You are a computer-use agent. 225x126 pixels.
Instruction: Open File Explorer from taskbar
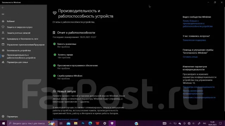coord(76,123)
